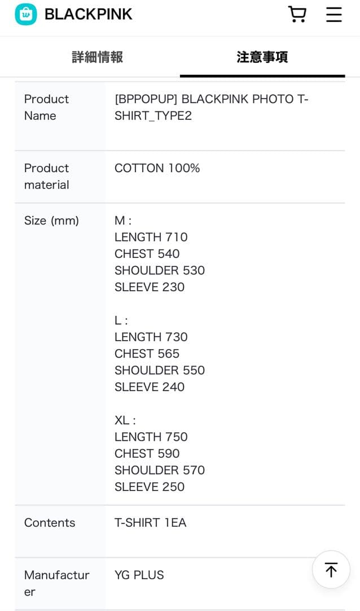The height and width of the screenshot is (611, 360).
Task: Select the SHOULDER 570 line
Action: click(x=160, y=470)
